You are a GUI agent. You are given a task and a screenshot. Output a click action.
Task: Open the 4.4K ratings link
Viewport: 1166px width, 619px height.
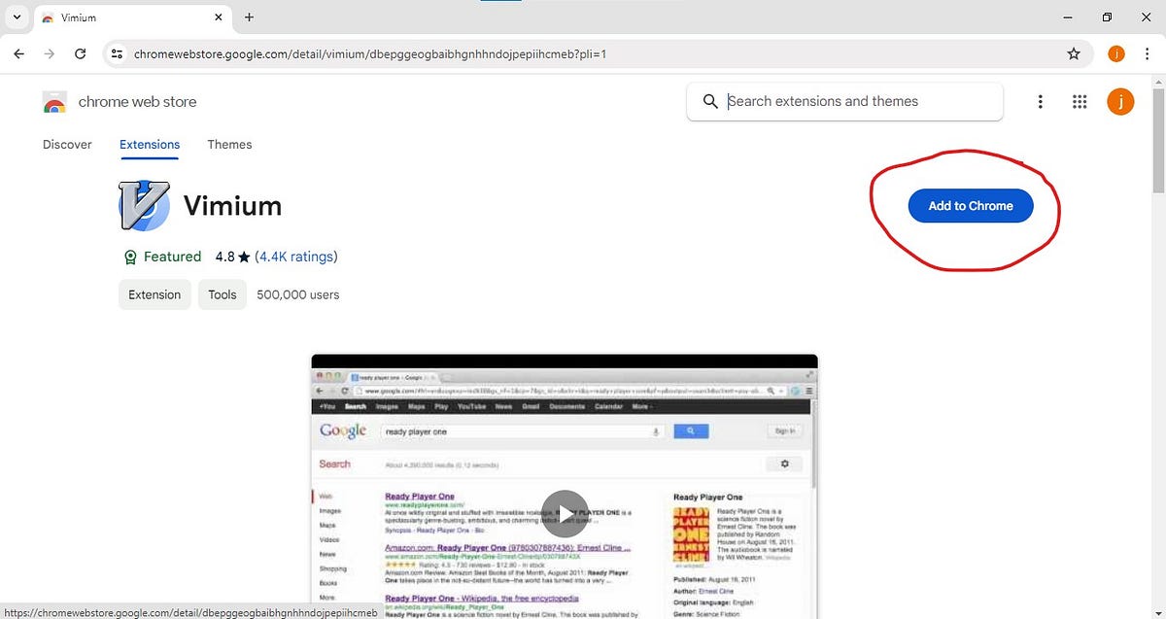296,257
